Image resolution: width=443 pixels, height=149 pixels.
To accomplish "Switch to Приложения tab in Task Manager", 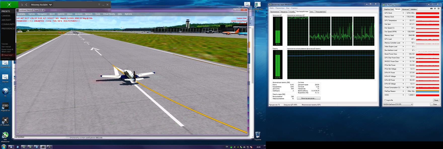I will [x=275, y=12].
